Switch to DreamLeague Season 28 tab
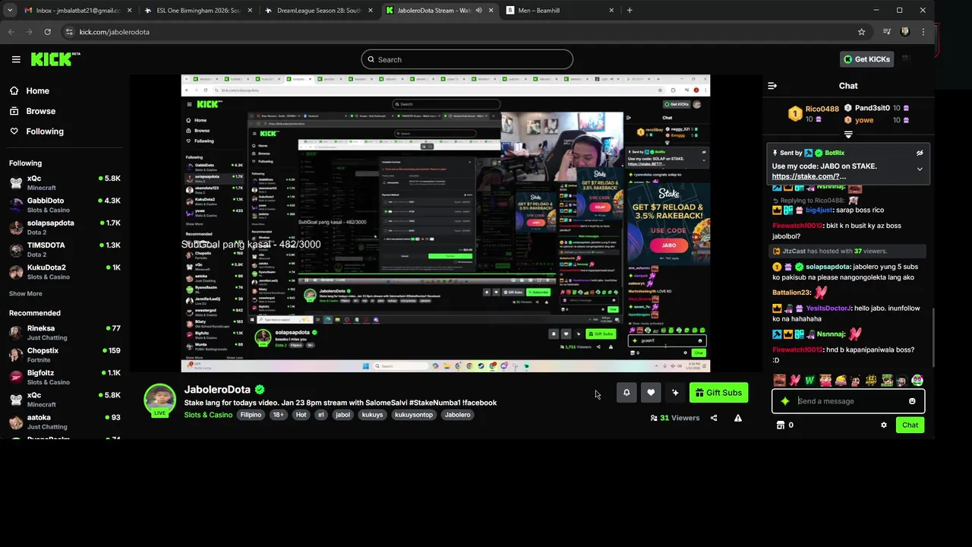Image resolution: width=972 pixels, height=547 pixels. coord(319,11)
